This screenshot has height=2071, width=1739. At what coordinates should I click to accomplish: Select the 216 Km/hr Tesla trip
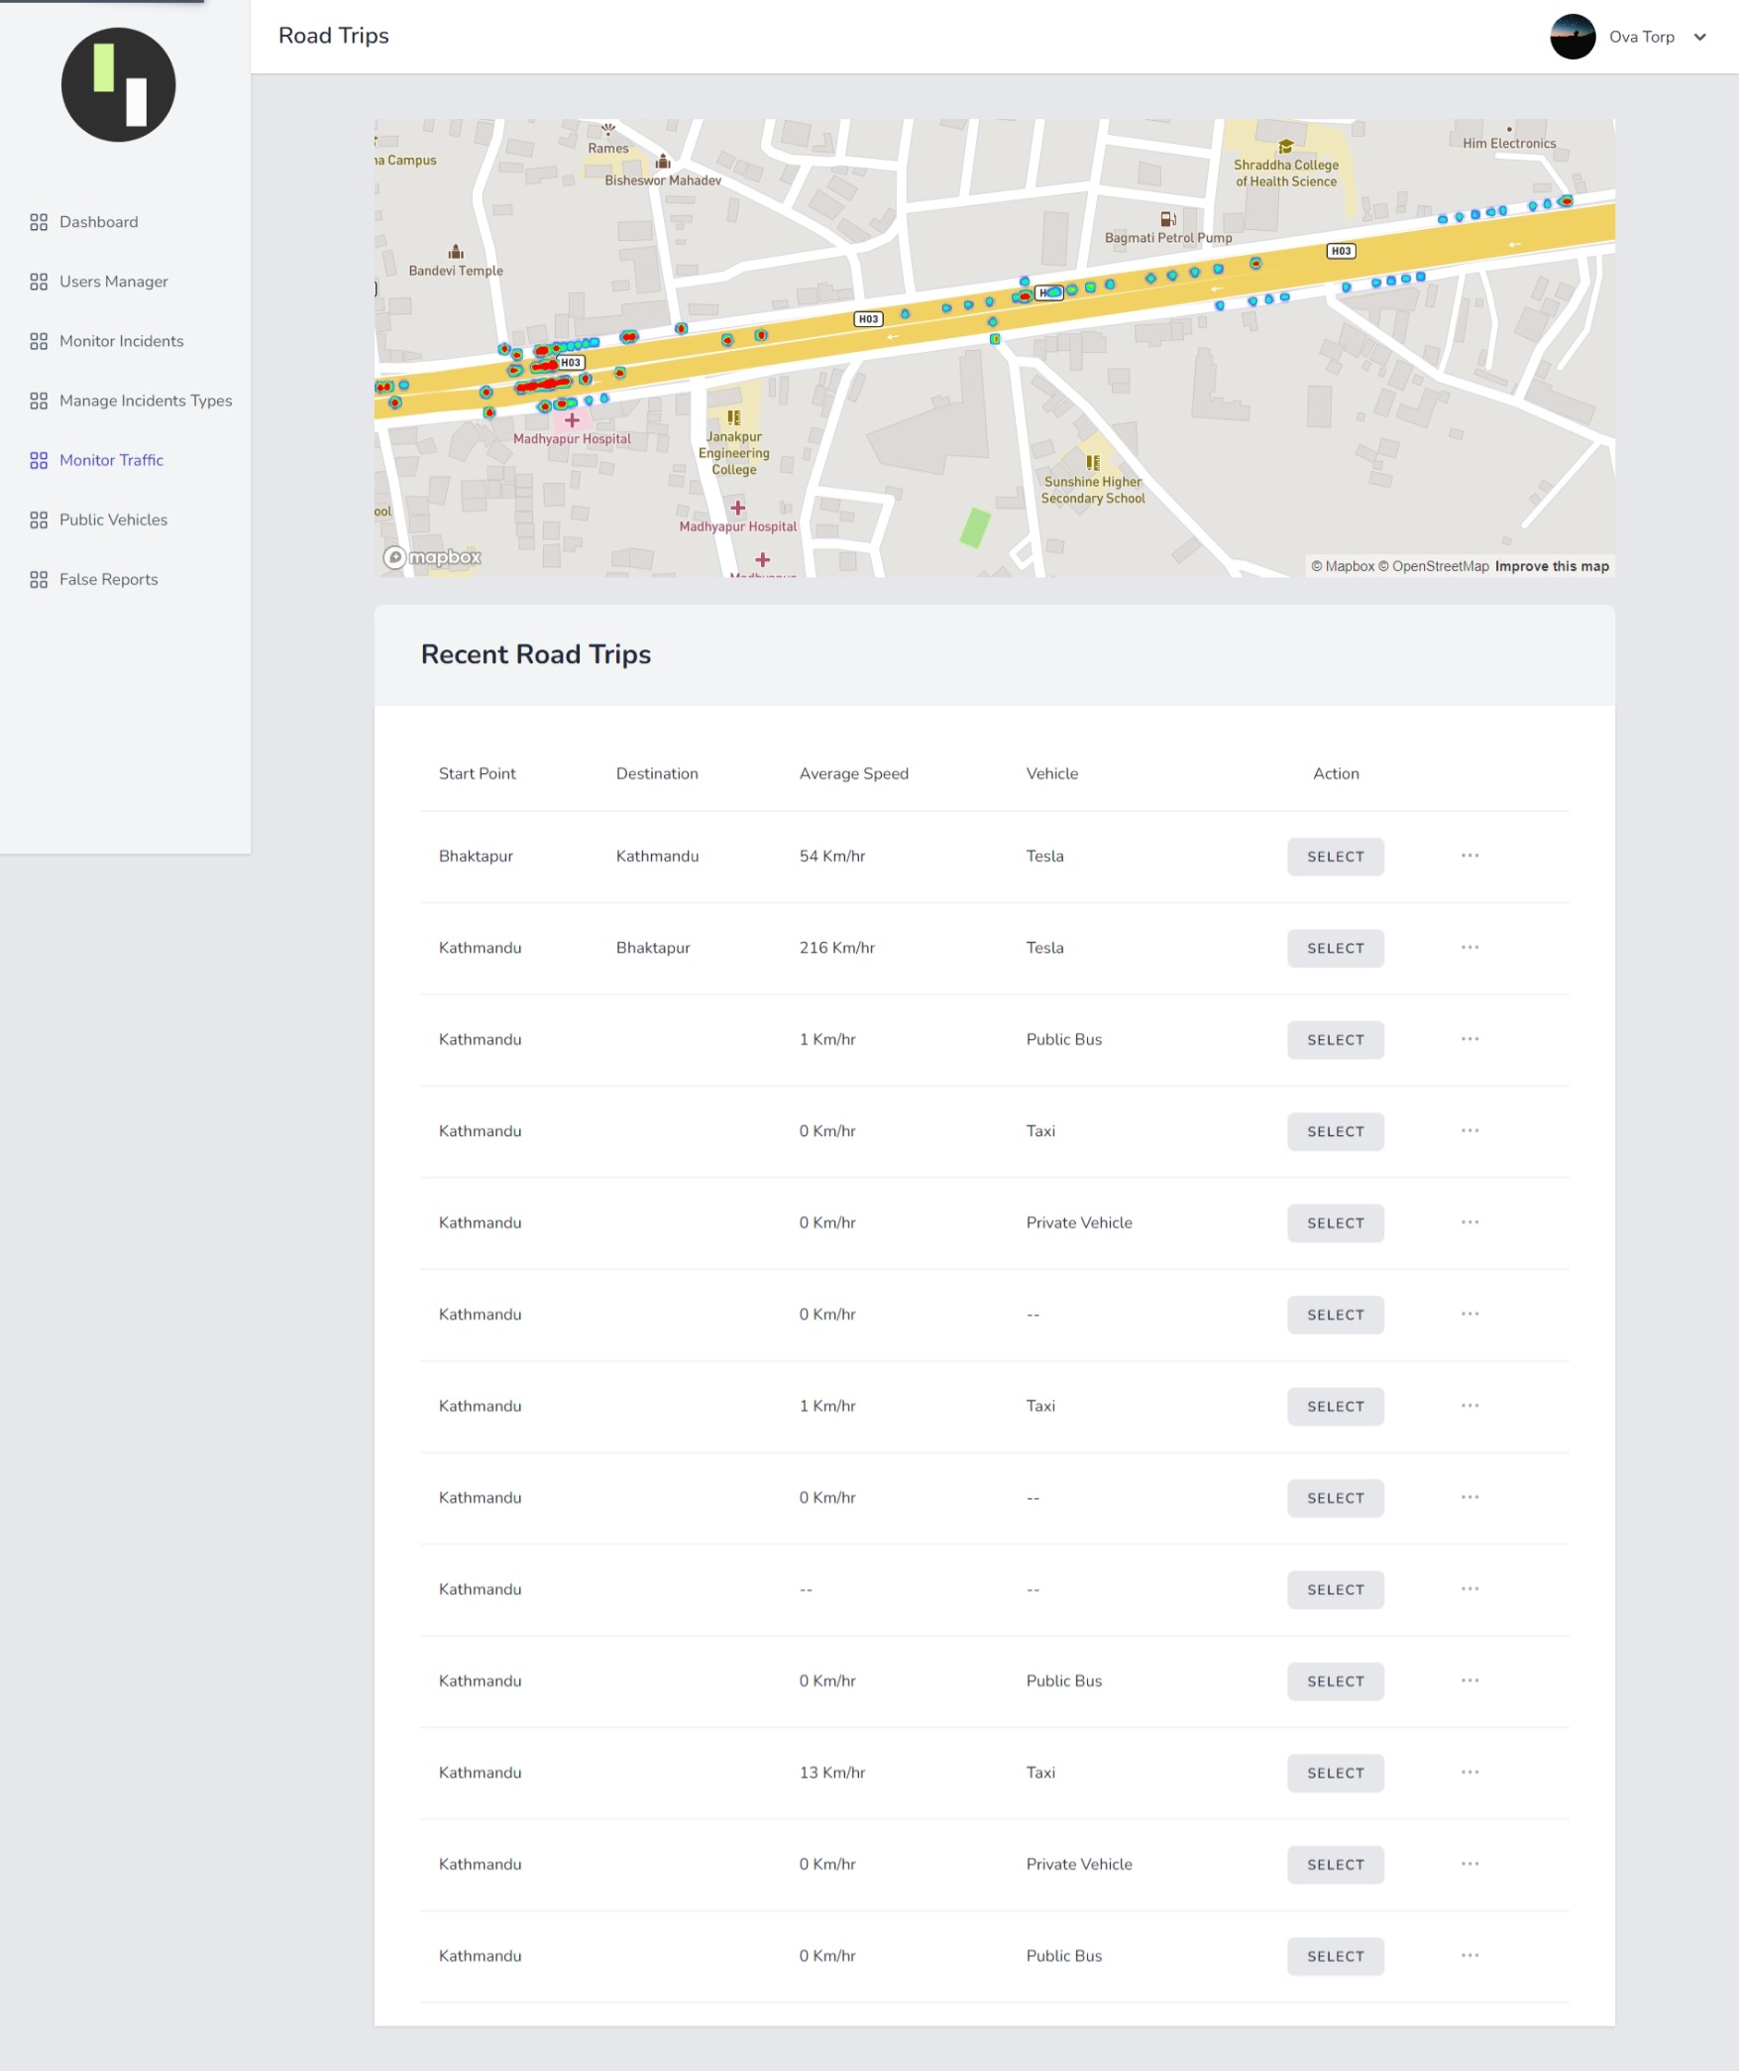tap(1336, 948)
